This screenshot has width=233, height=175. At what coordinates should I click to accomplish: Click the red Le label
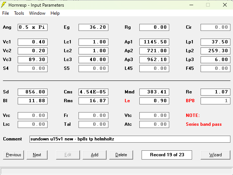point(127,101)
